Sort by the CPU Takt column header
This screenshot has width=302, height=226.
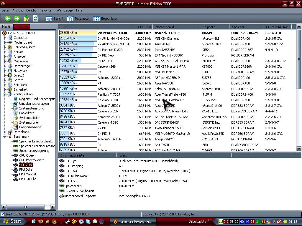coord(142,27)
